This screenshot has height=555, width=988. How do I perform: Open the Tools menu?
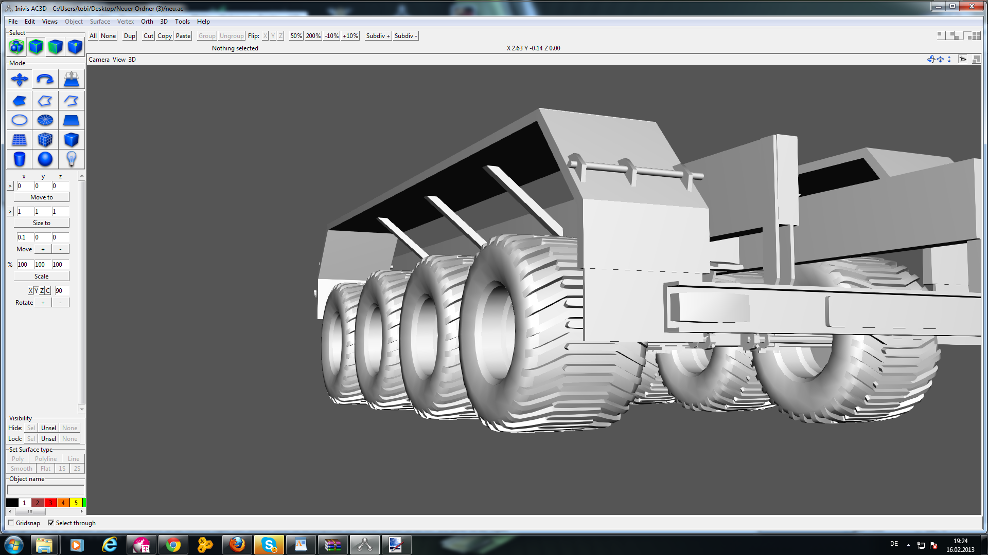coord(182,22)
